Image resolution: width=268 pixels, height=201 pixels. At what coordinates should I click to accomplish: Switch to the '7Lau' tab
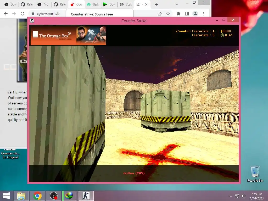click(126, 4)
